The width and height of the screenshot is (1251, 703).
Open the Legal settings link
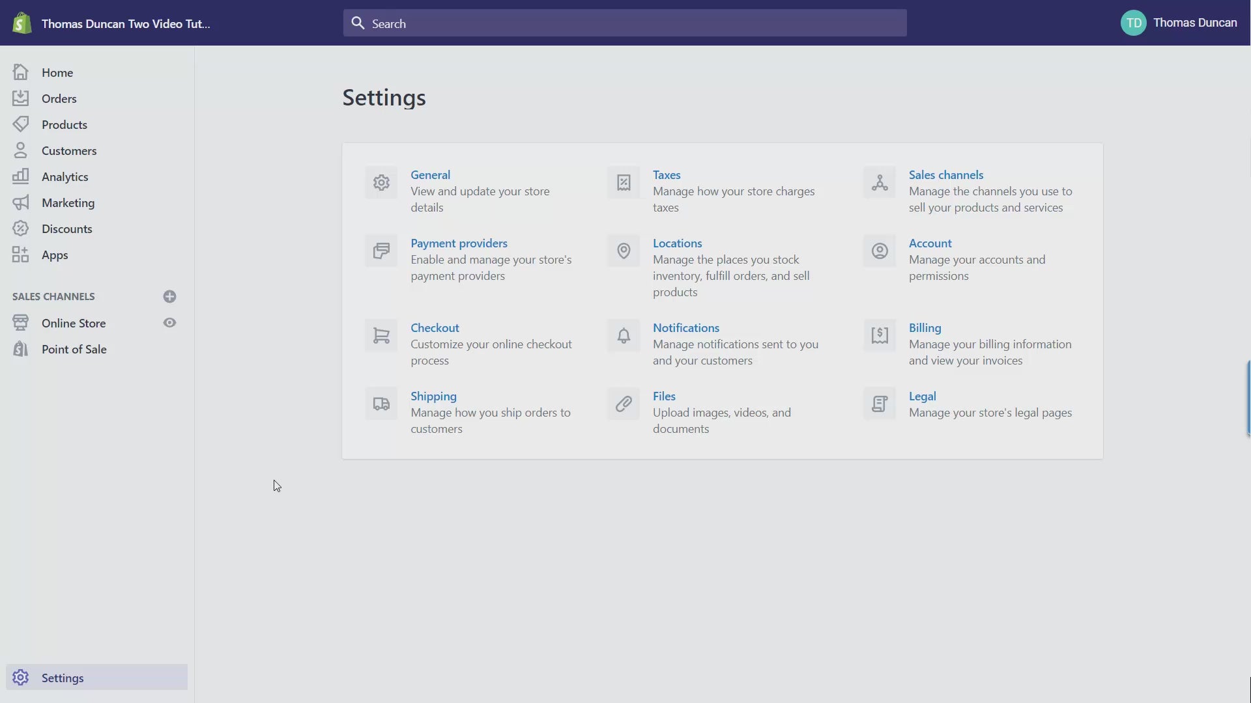(922, 396)
